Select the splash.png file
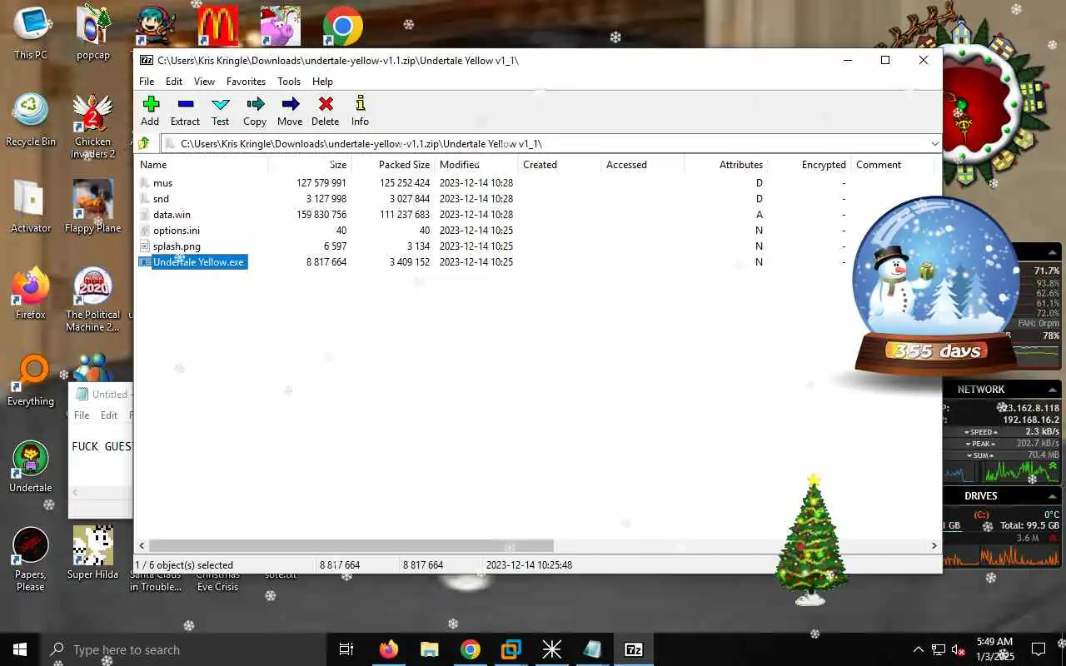The image size is (1066, 666). 177,246
